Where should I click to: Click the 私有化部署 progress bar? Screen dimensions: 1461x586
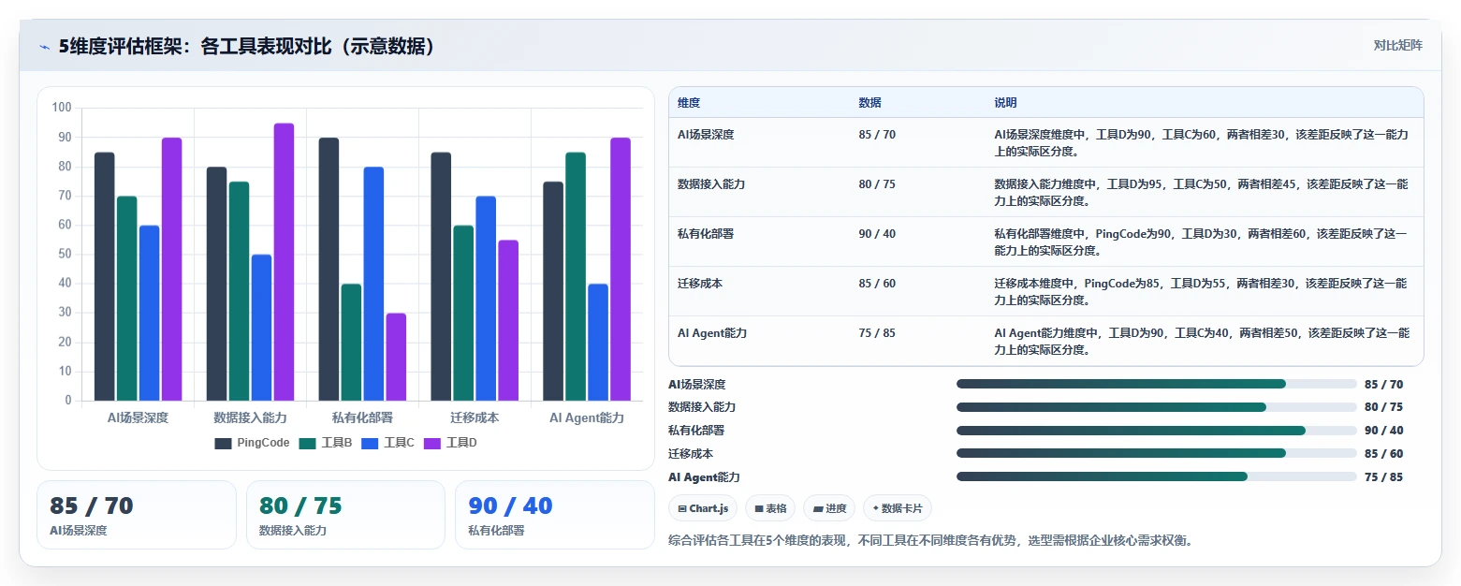[1156, 431]
